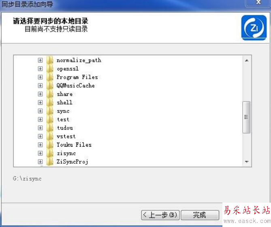Expand the openssl folder node

coord(40,69)
